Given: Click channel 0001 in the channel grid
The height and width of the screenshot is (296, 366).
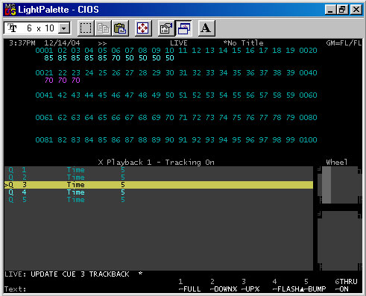Looking at the screenshot, I should pyautogui.click(x=44, y=51).
